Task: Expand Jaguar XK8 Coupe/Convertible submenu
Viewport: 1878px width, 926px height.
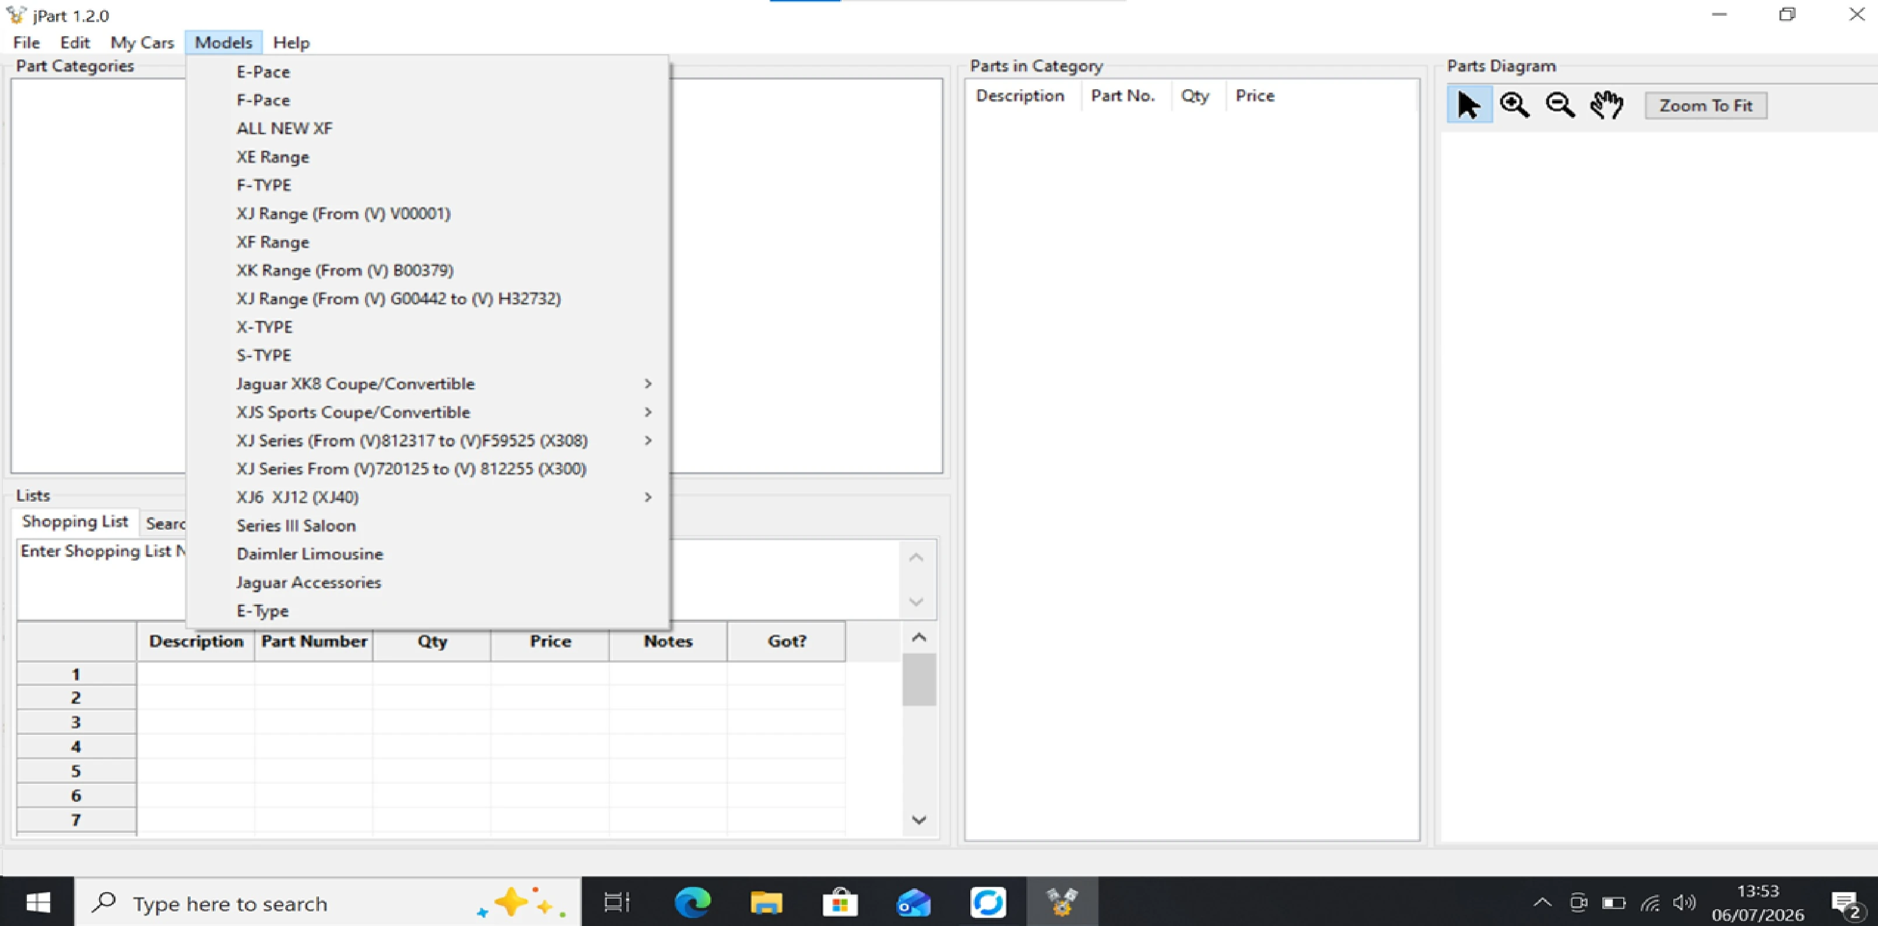Action: tap(428, 384)
